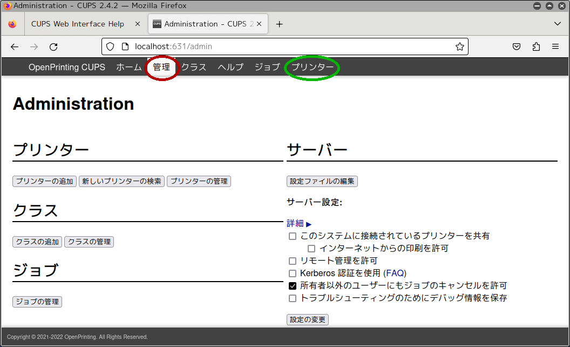Open ジョブ in the navigation bar

[x=267, y=68]
